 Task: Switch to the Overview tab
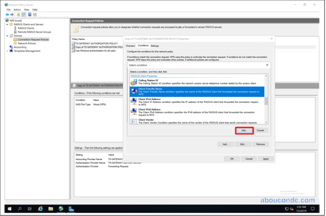coord(130,46)
